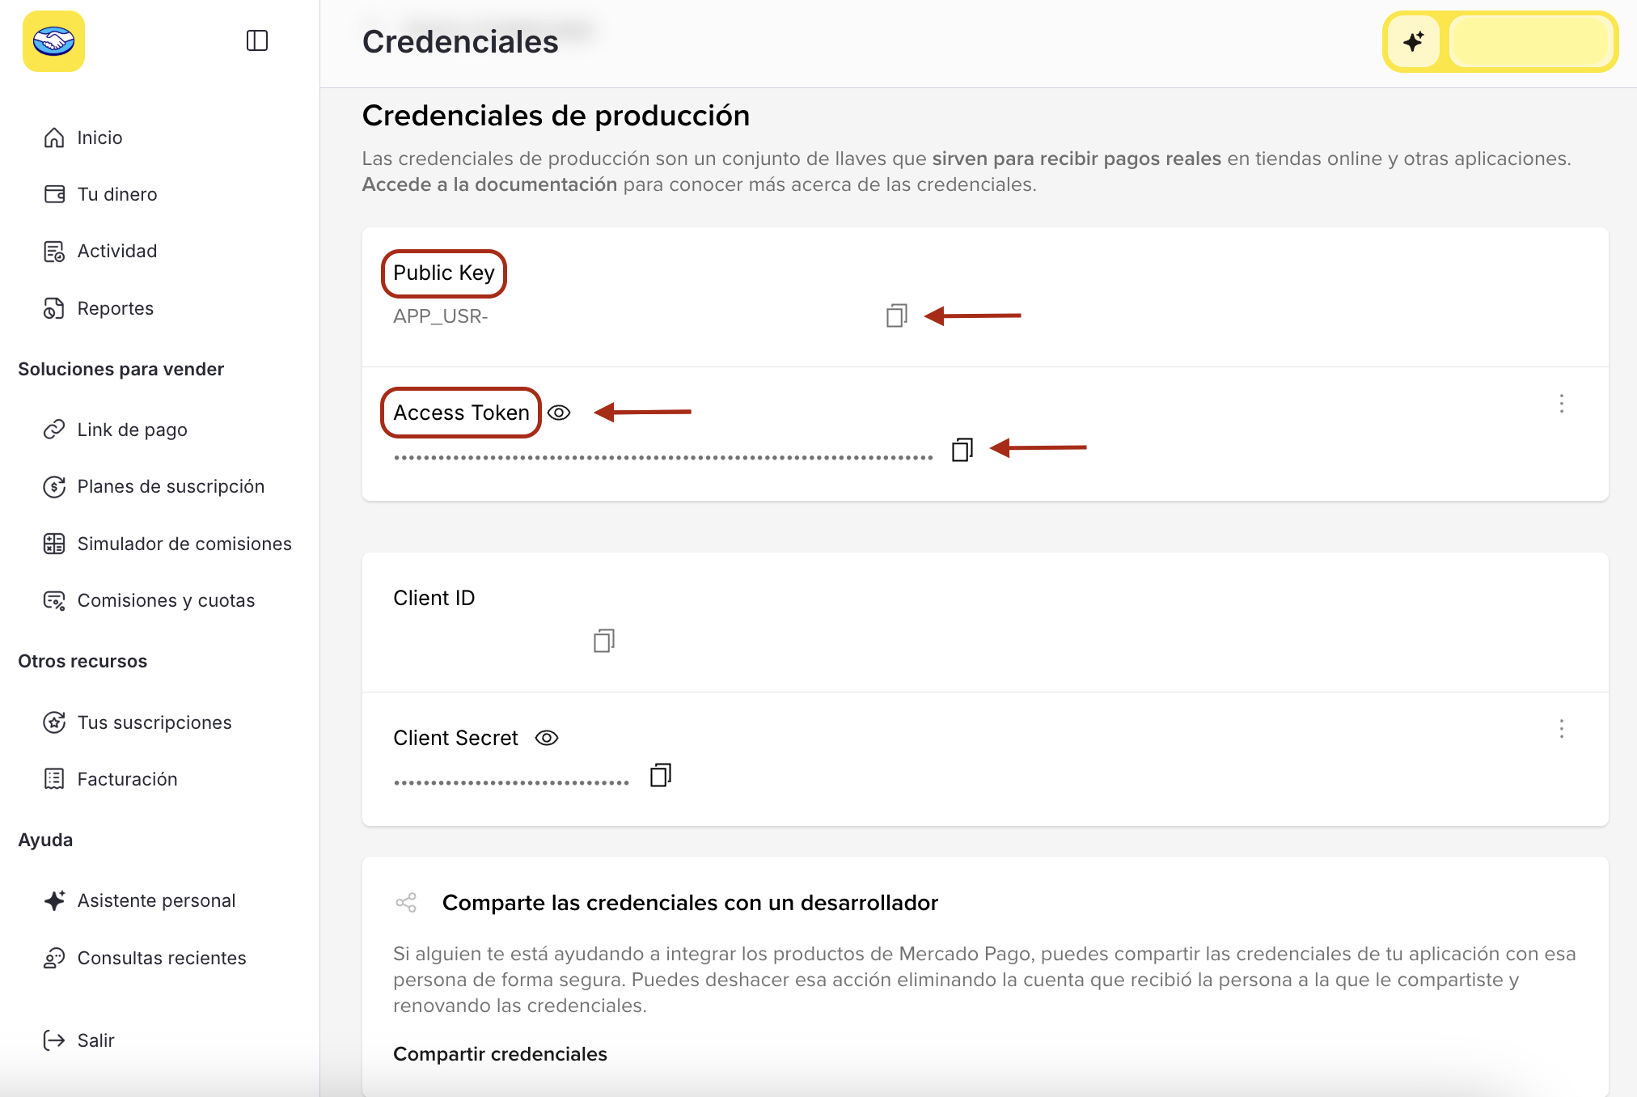Go to Inicio
This screenshot has width=1637, height=1097.
(100, 138)
